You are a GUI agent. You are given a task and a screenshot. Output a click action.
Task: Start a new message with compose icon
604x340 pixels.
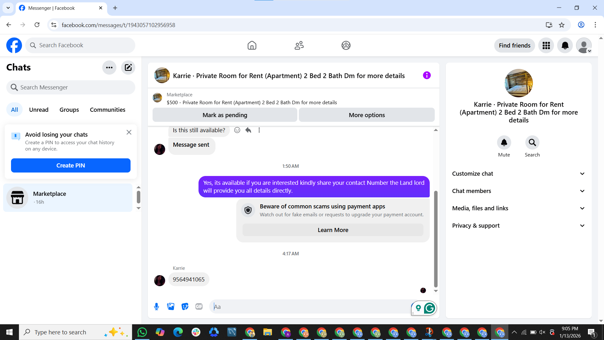(x=128, y=67)
